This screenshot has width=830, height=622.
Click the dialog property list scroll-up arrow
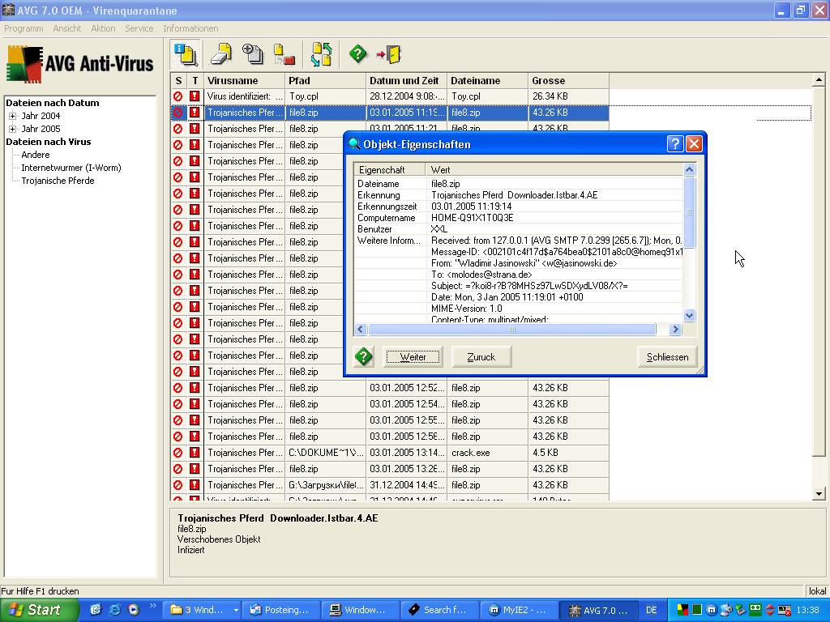689,170
